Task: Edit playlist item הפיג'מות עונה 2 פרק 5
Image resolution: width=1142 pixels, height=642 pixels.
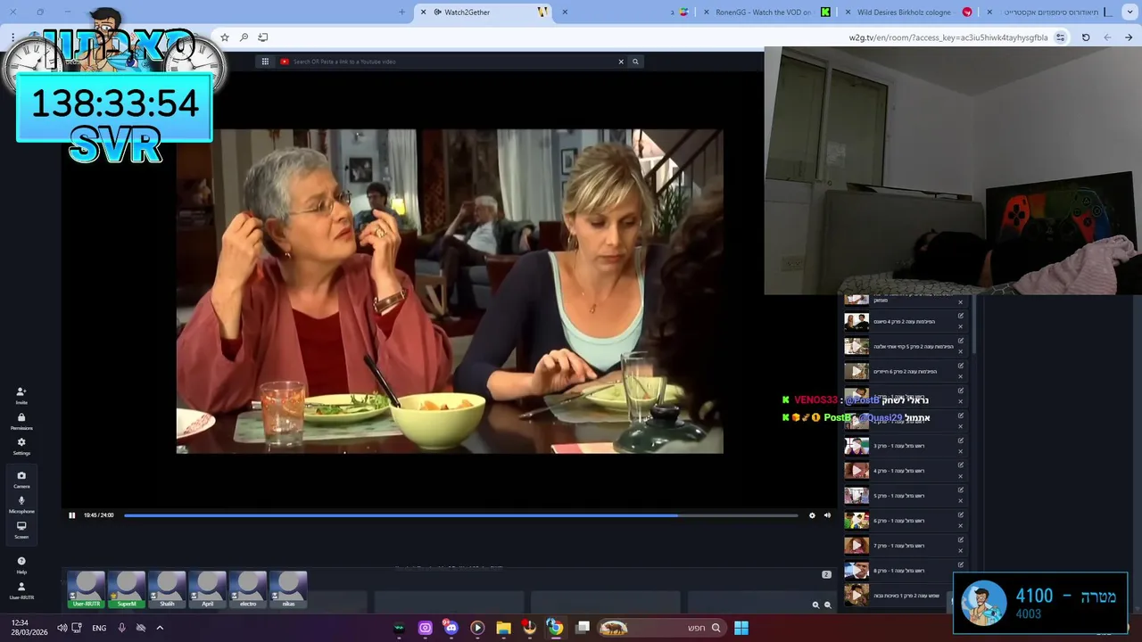Action: coord(961,341)
